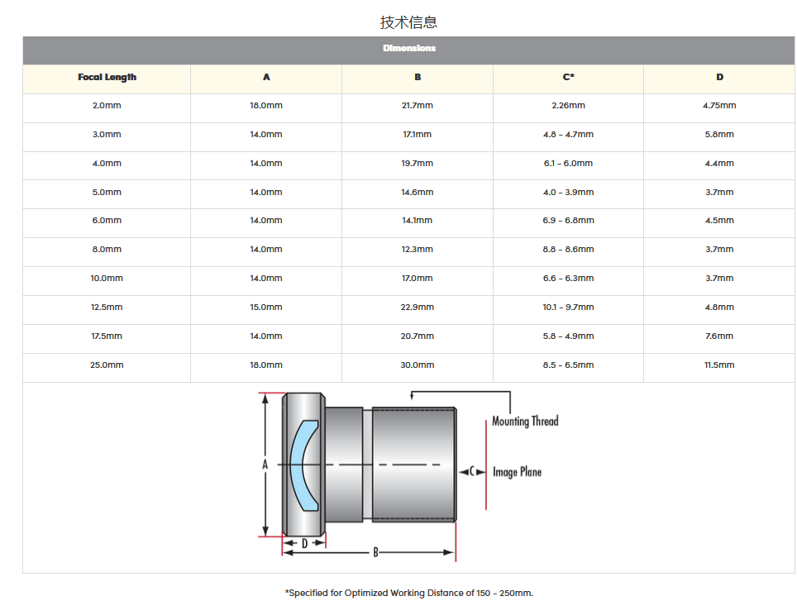Screen dimensions: 797x601
Task: Select the D column header
Action: [719, 78]
